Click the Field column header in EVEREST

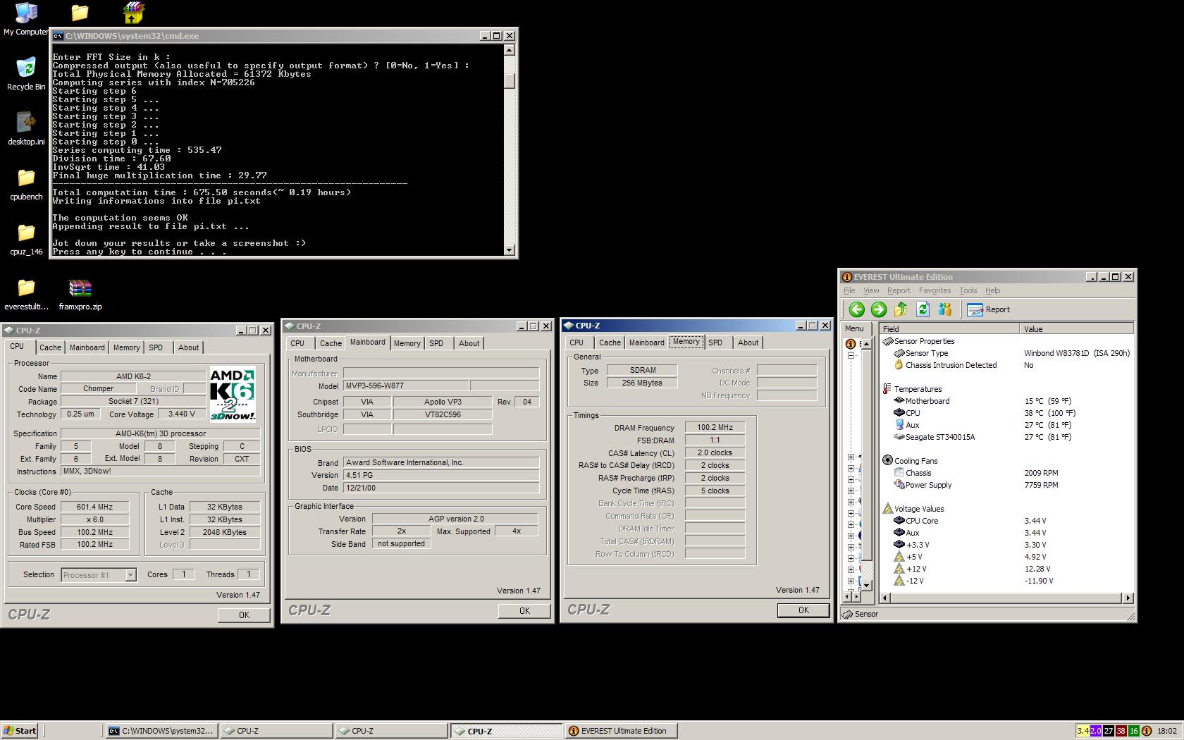(949, 329)
